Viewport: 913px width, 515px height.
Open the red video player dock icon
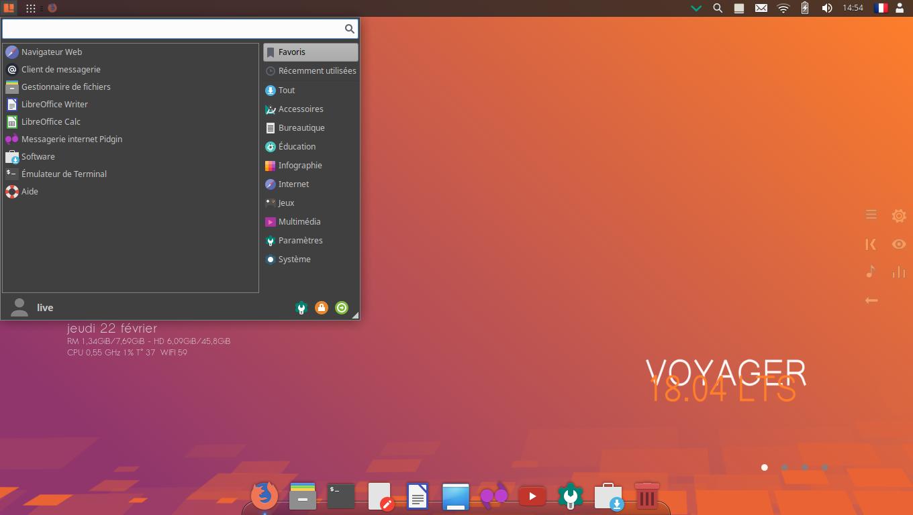pos(532,496)
